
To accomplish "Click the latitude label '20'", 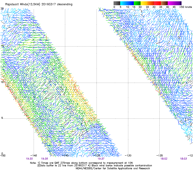I will (x=2, y=9).
